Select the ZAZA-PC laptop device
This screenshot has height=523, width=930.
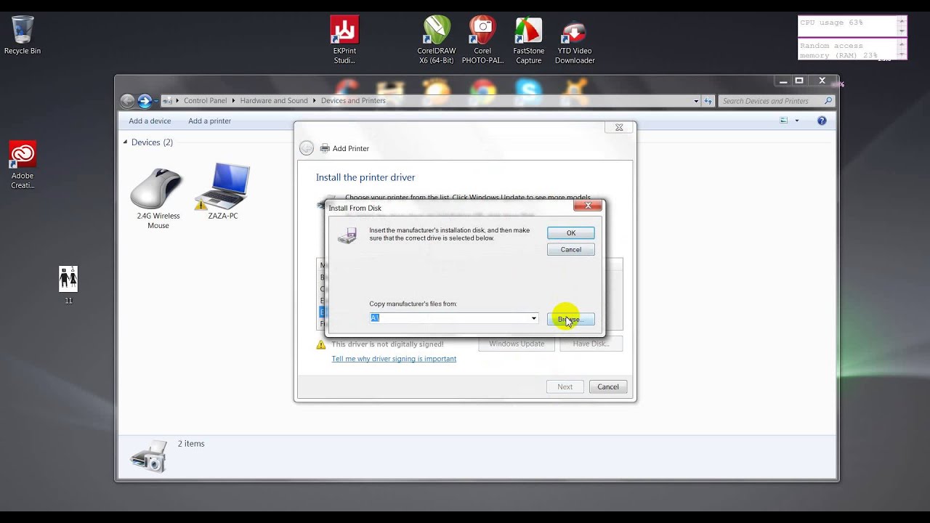(223, 191)
